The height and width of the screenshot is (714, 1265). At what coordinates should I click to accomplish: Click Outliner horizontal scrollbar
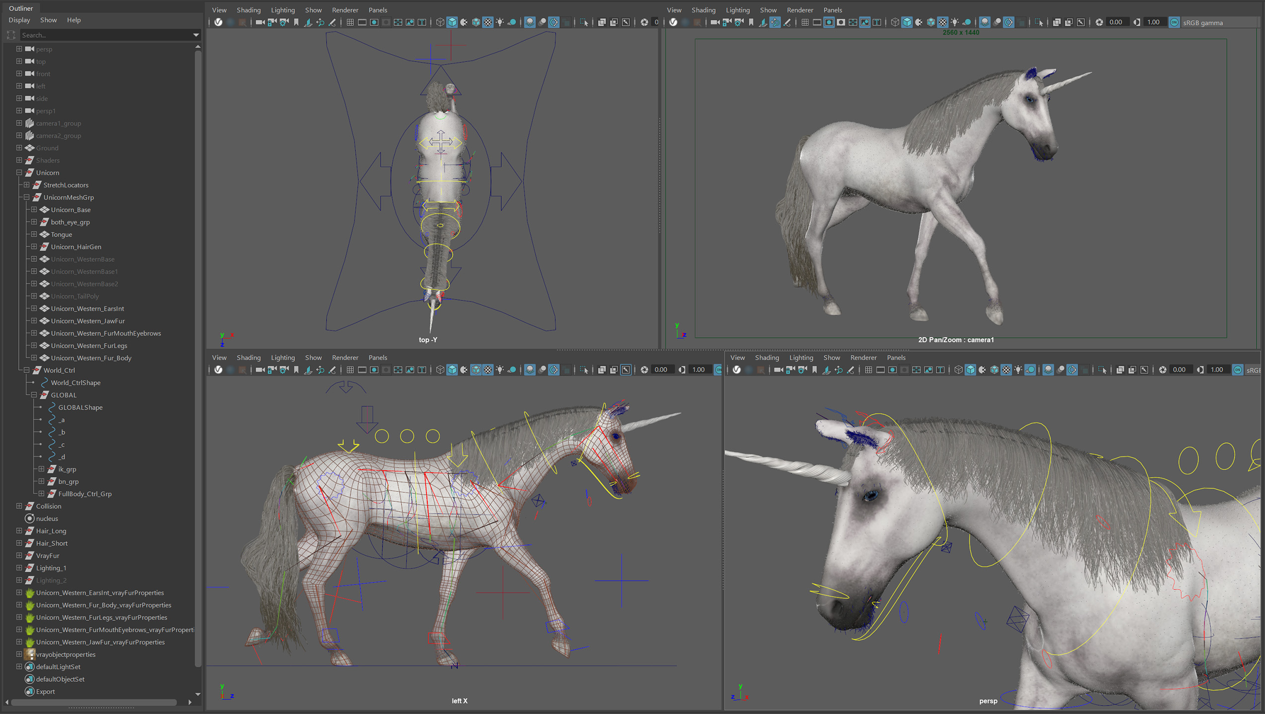pyautogui.click(x=94, y=702)
